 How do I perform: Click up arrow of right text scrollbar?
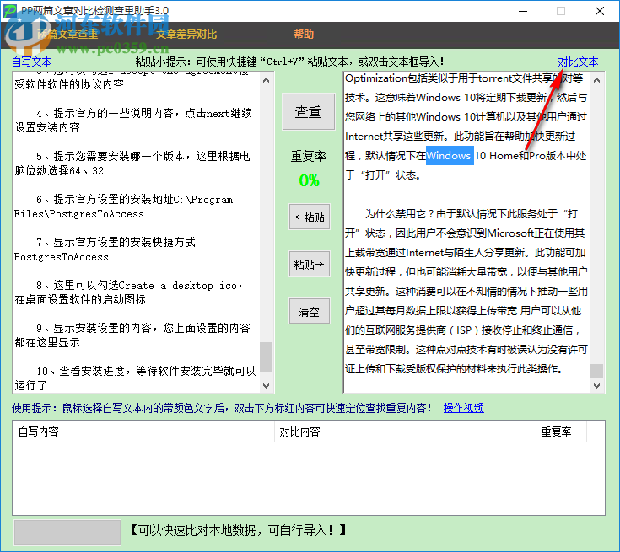coord(596,80)
